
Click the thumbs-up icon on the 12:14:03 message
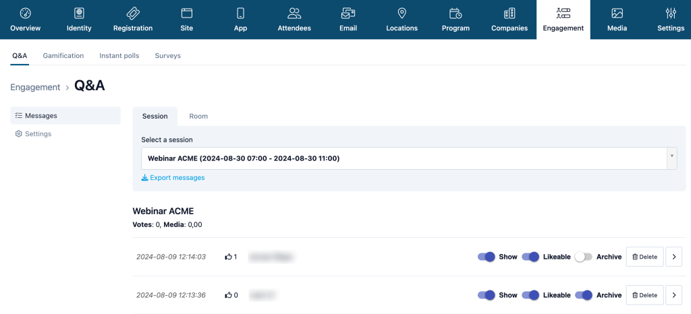228,257
